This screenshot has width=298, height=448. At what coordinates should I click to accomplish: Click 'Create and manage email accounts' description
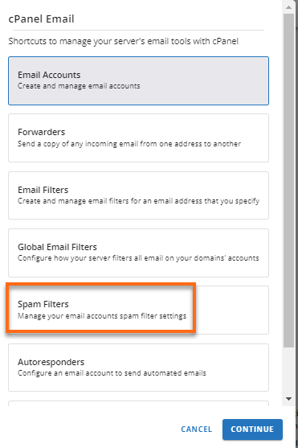pos(79,86)
